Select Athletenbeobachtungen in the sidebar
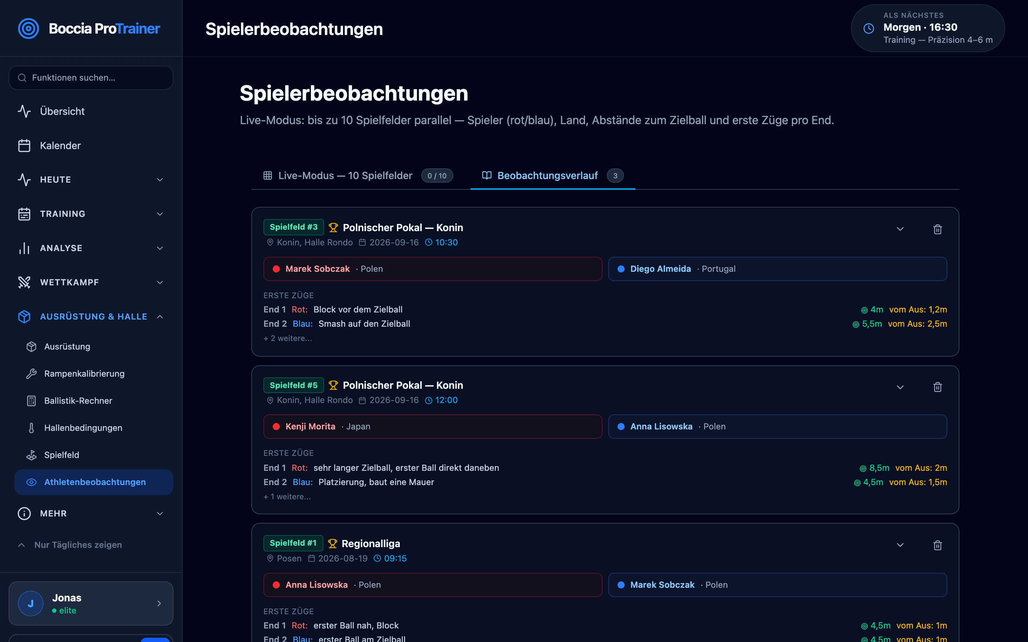Screen dimensions: 1028x642 (94, 482)
